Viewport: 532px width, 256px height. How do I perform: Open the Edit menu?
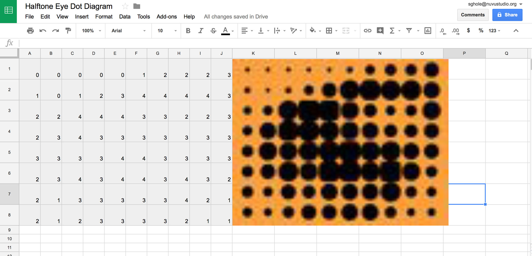pos(45,17)
